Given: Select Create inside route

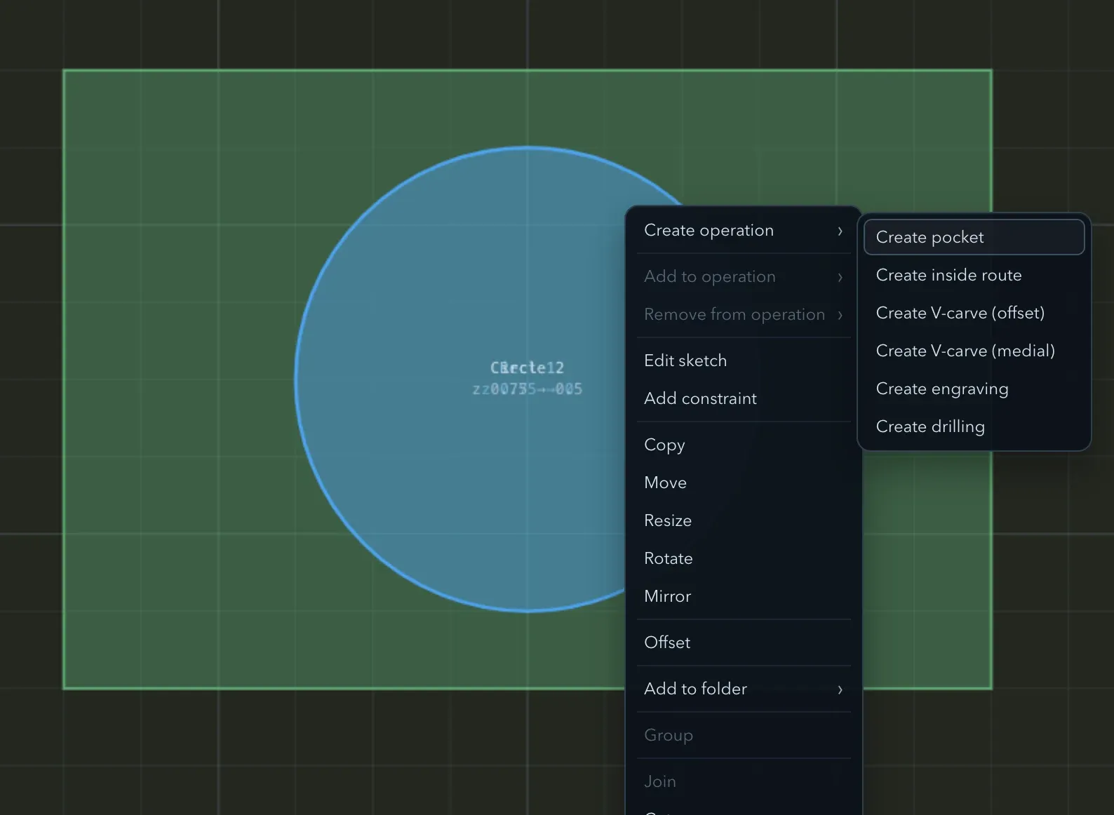Looking at the screenshot, I should (974, 275).
